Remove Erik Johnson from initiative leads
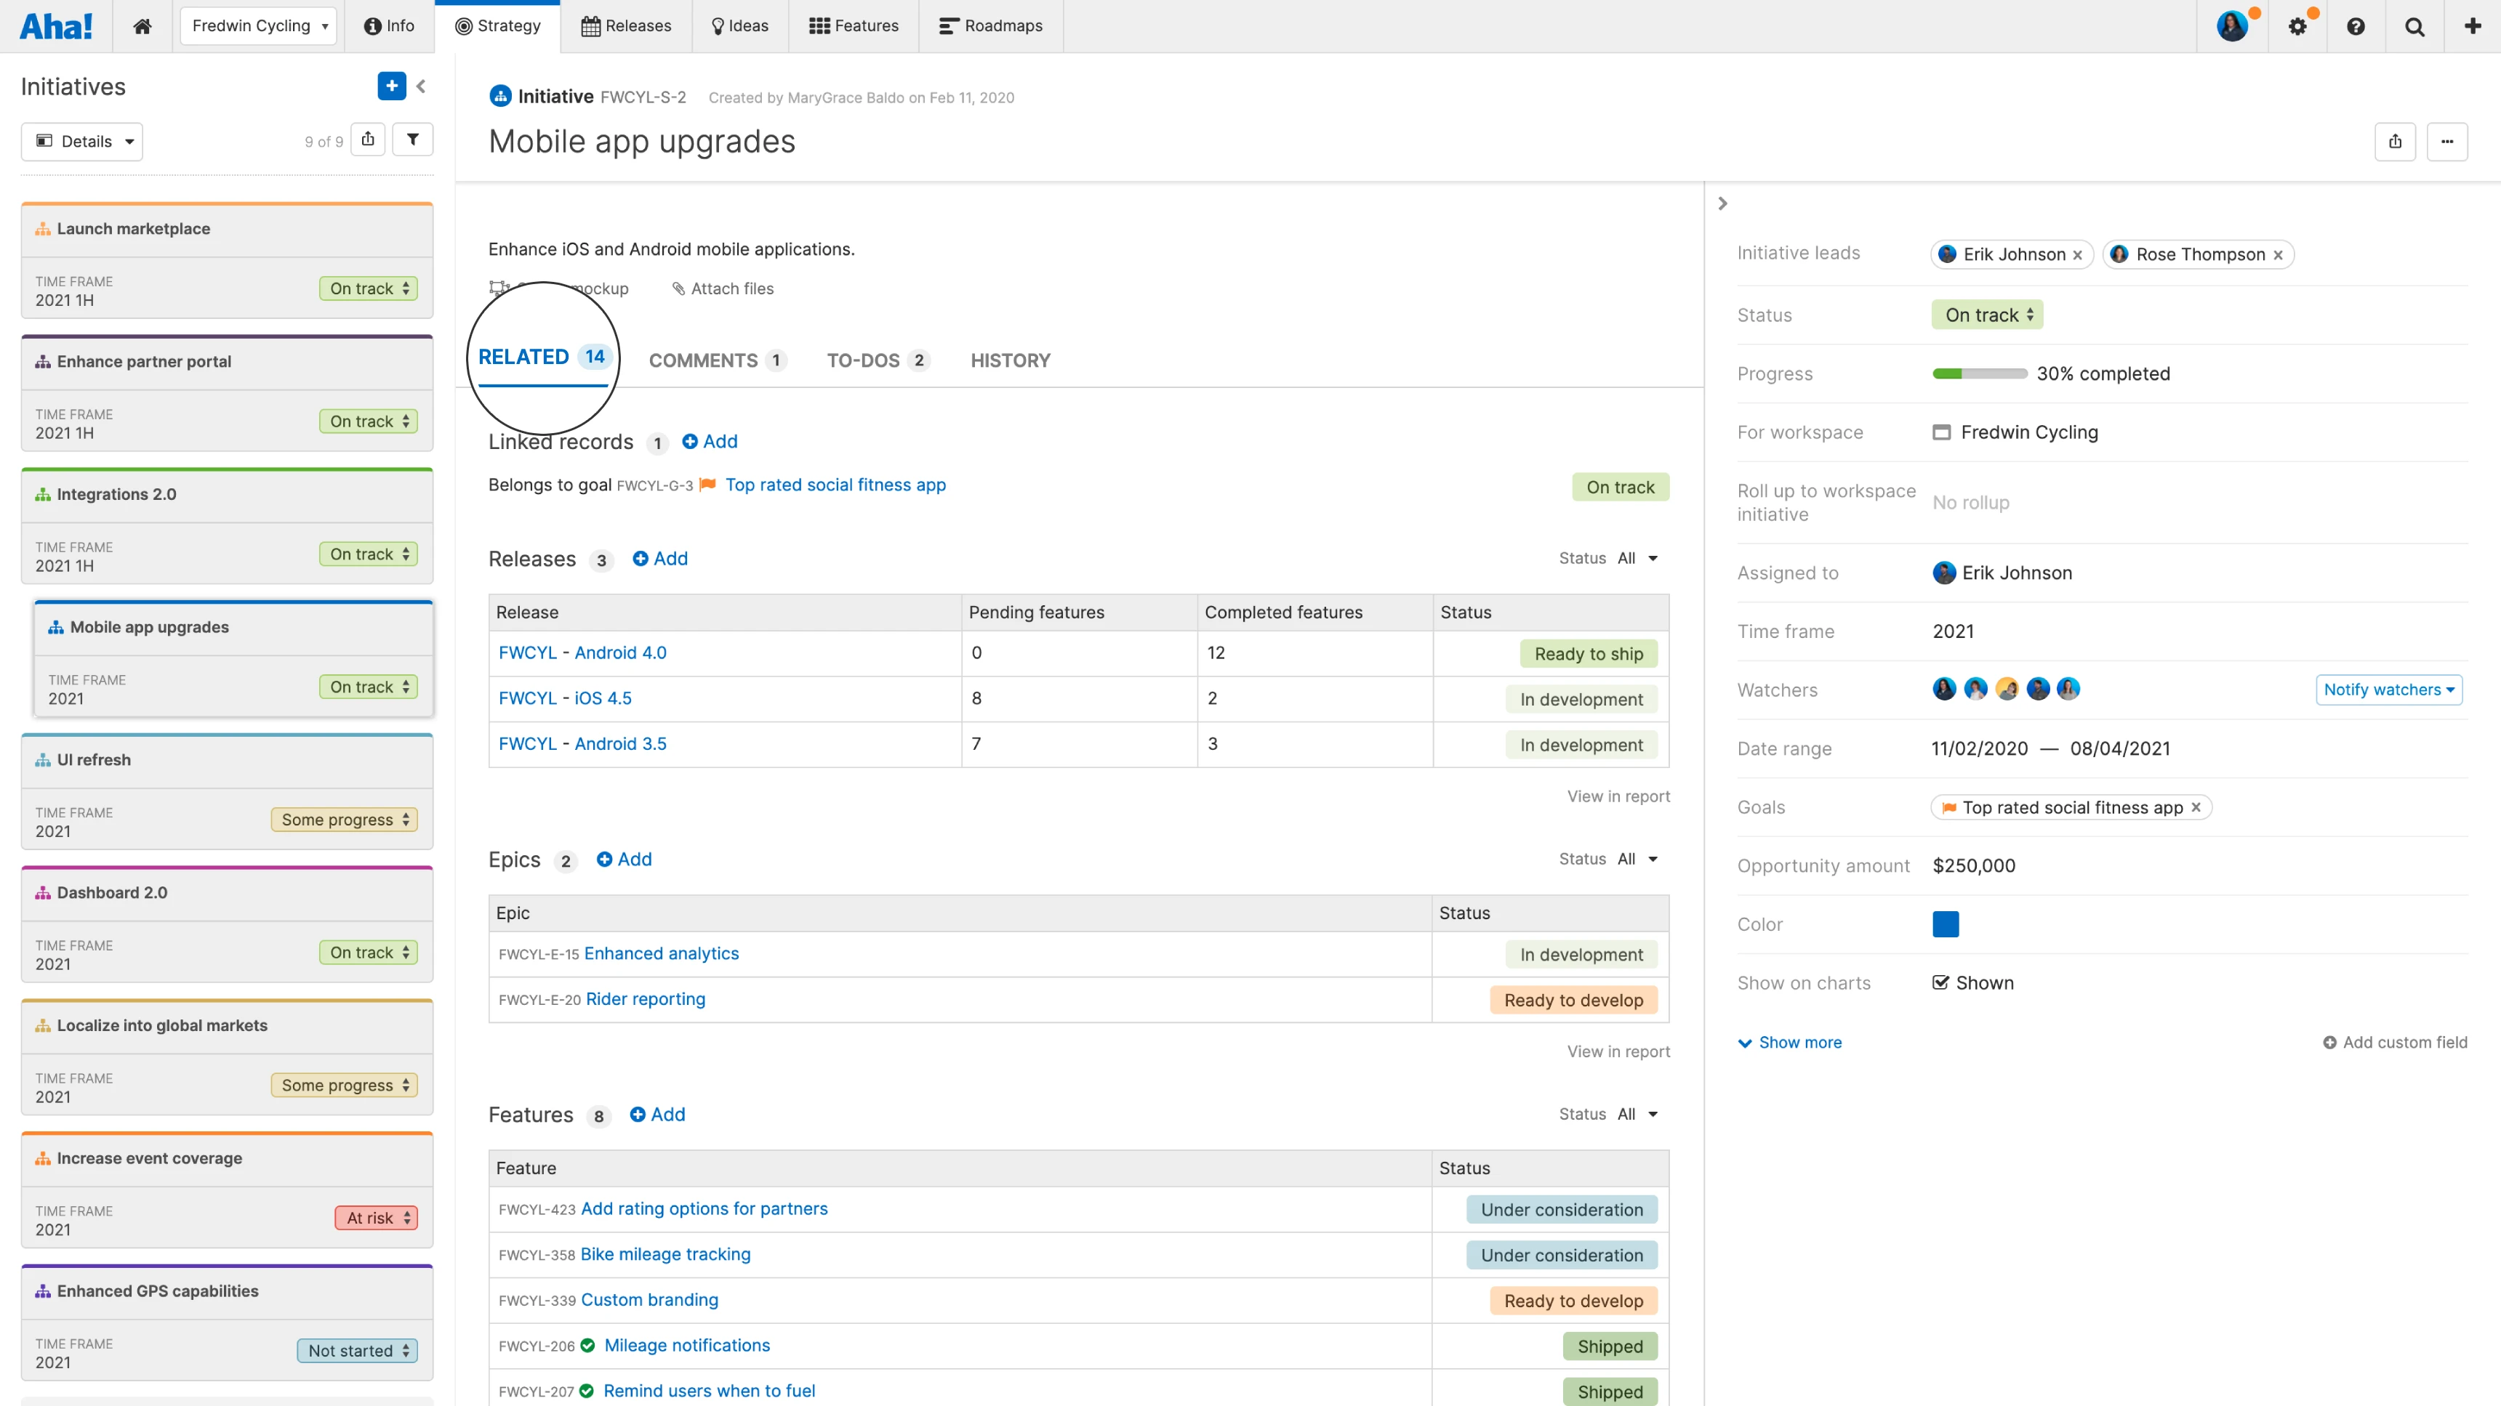 (x=2078, y=255)
